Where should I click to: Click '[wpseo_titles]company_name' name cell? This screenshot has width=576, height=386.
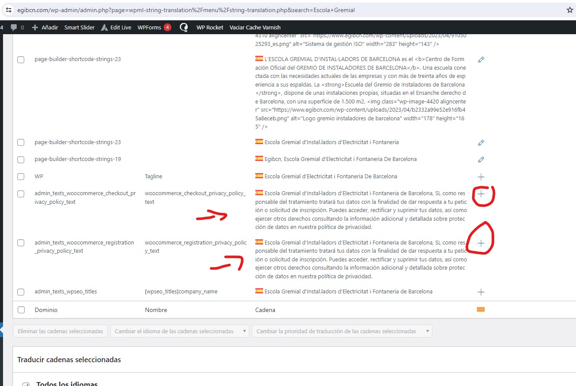tap(181, 292)
